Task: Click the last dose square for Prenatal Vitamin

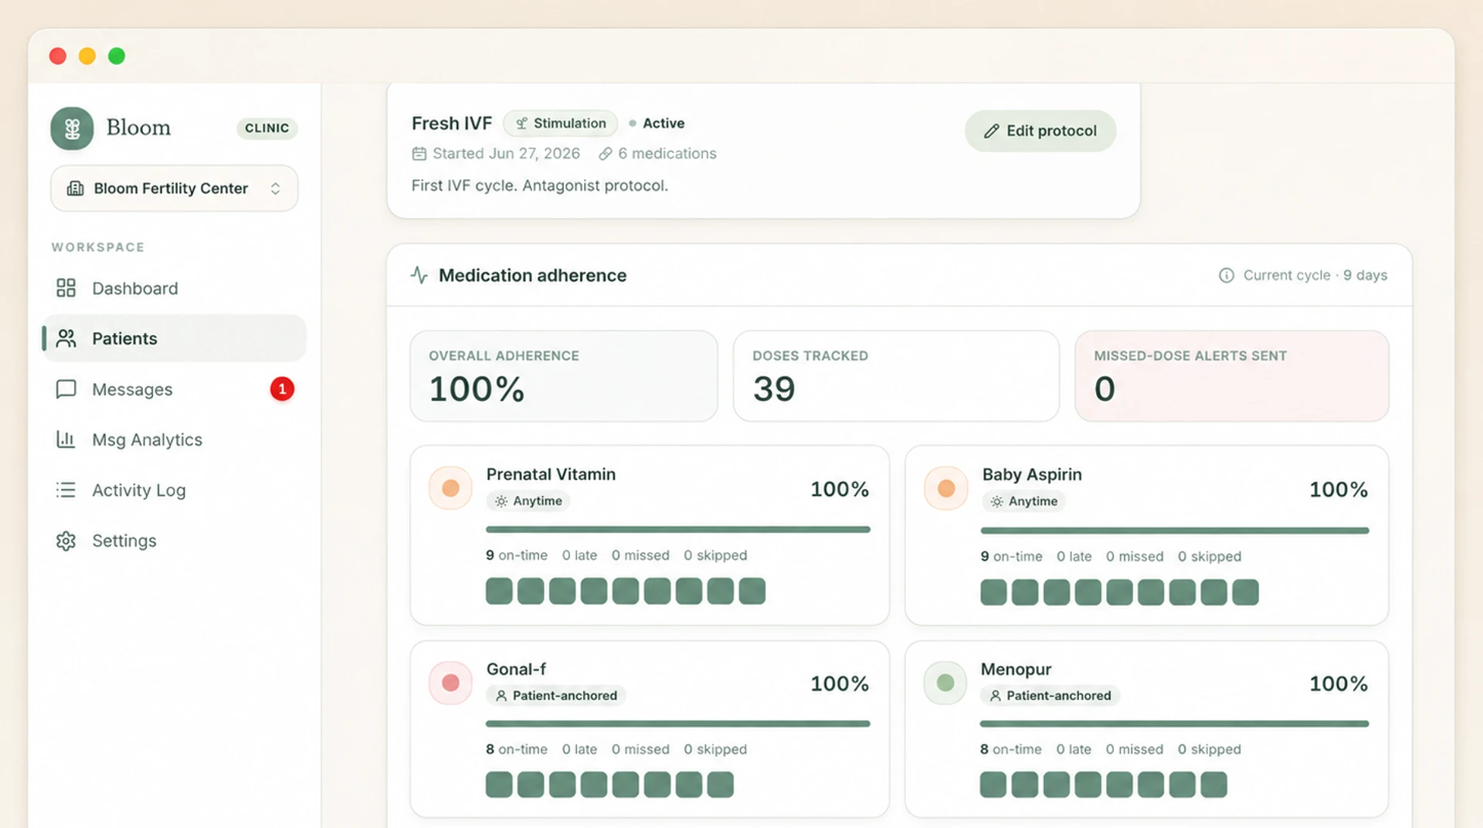Action: click(x=752, y=591)
